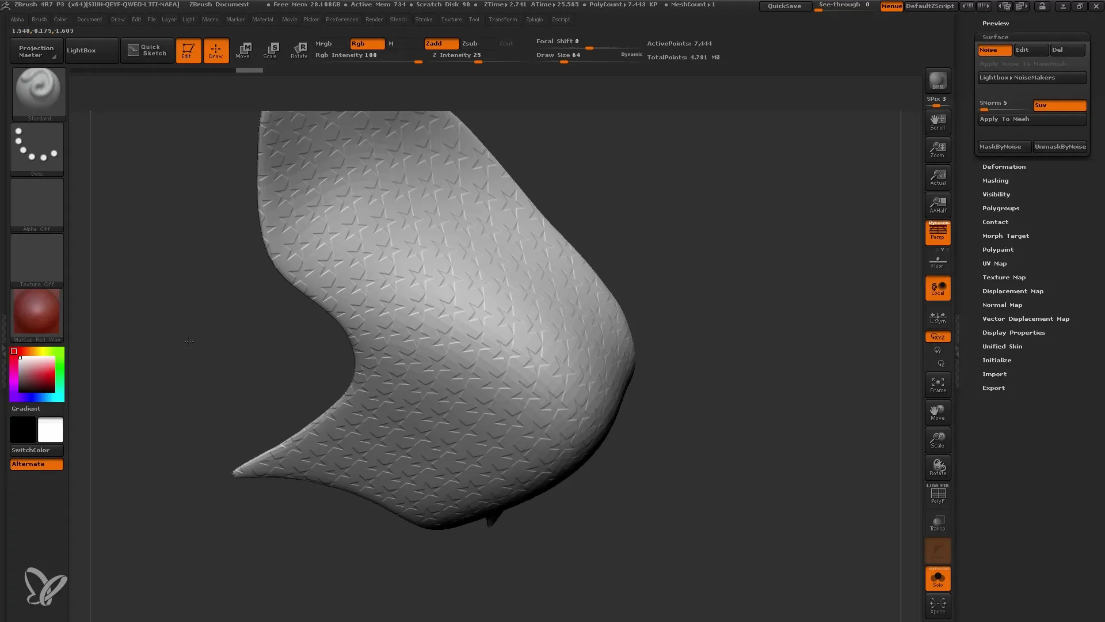This screenshot has height=622, width=1105.
Task: Click the right shelf Scale view icon
Action: click(938, 440)
